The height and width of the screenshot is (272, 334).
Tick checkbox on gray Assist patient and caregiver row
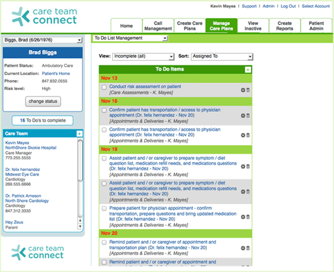tap(104, 183)
